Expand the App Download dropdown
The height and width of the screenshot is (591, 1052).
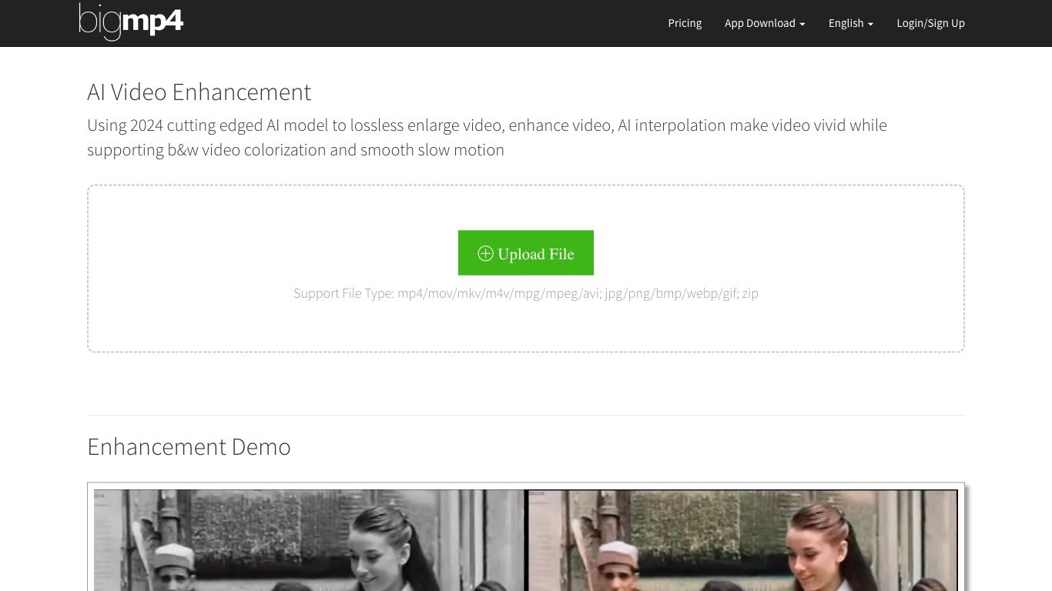point(765,23)
